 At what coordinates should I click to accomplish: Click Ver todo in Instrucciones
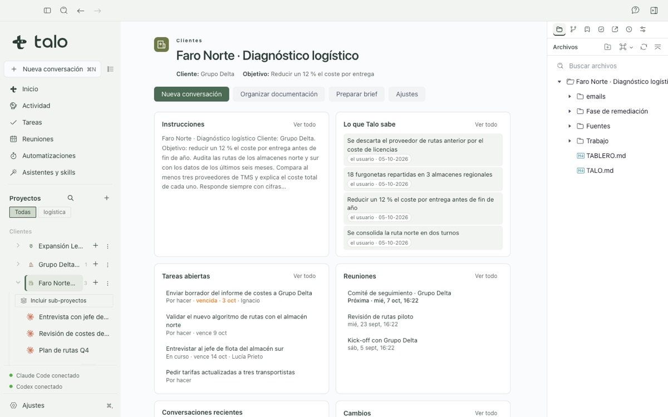click(304, 125)
